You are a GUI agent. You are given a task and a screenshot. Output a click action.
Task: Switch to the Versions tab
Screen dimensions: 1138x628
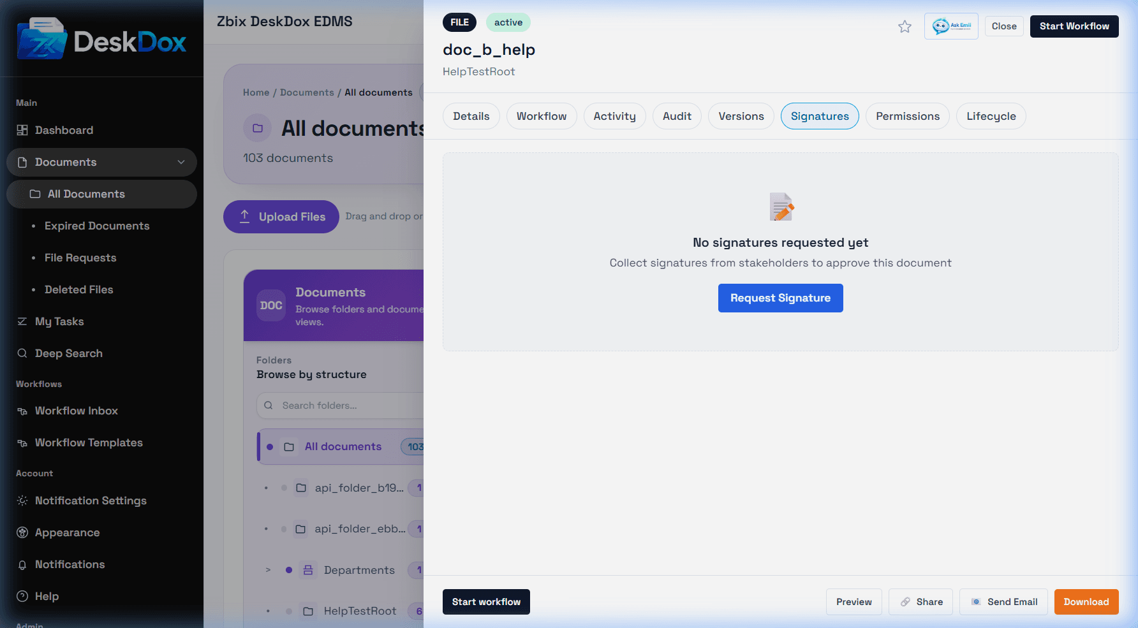coord(741,116)
